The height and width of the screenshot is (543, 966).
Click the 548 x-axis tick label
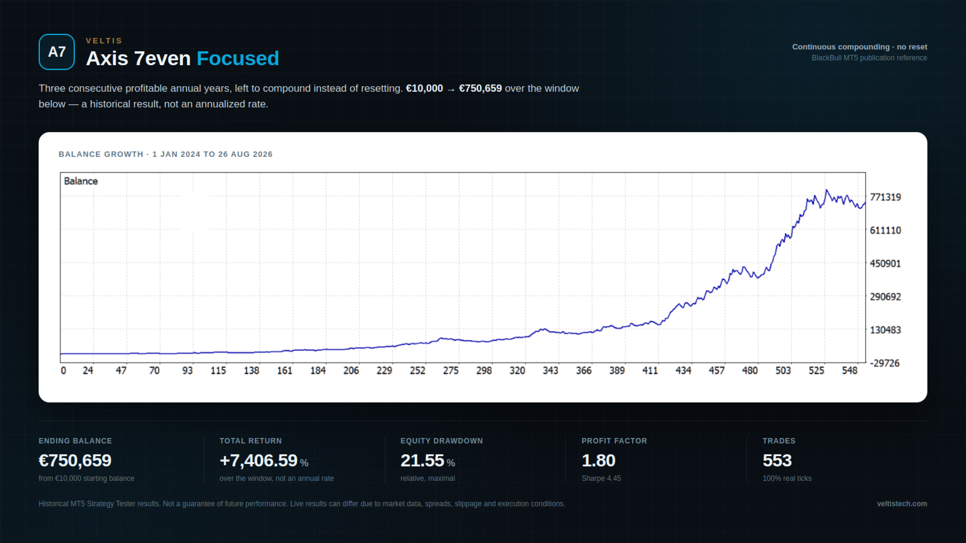[849, 370]
